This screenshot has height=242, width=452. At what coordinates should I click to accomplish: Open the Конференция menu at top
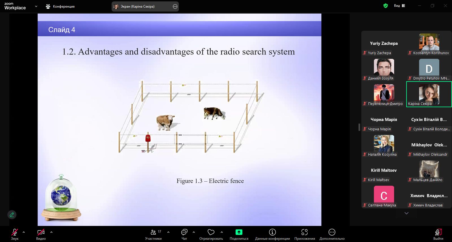60,6
